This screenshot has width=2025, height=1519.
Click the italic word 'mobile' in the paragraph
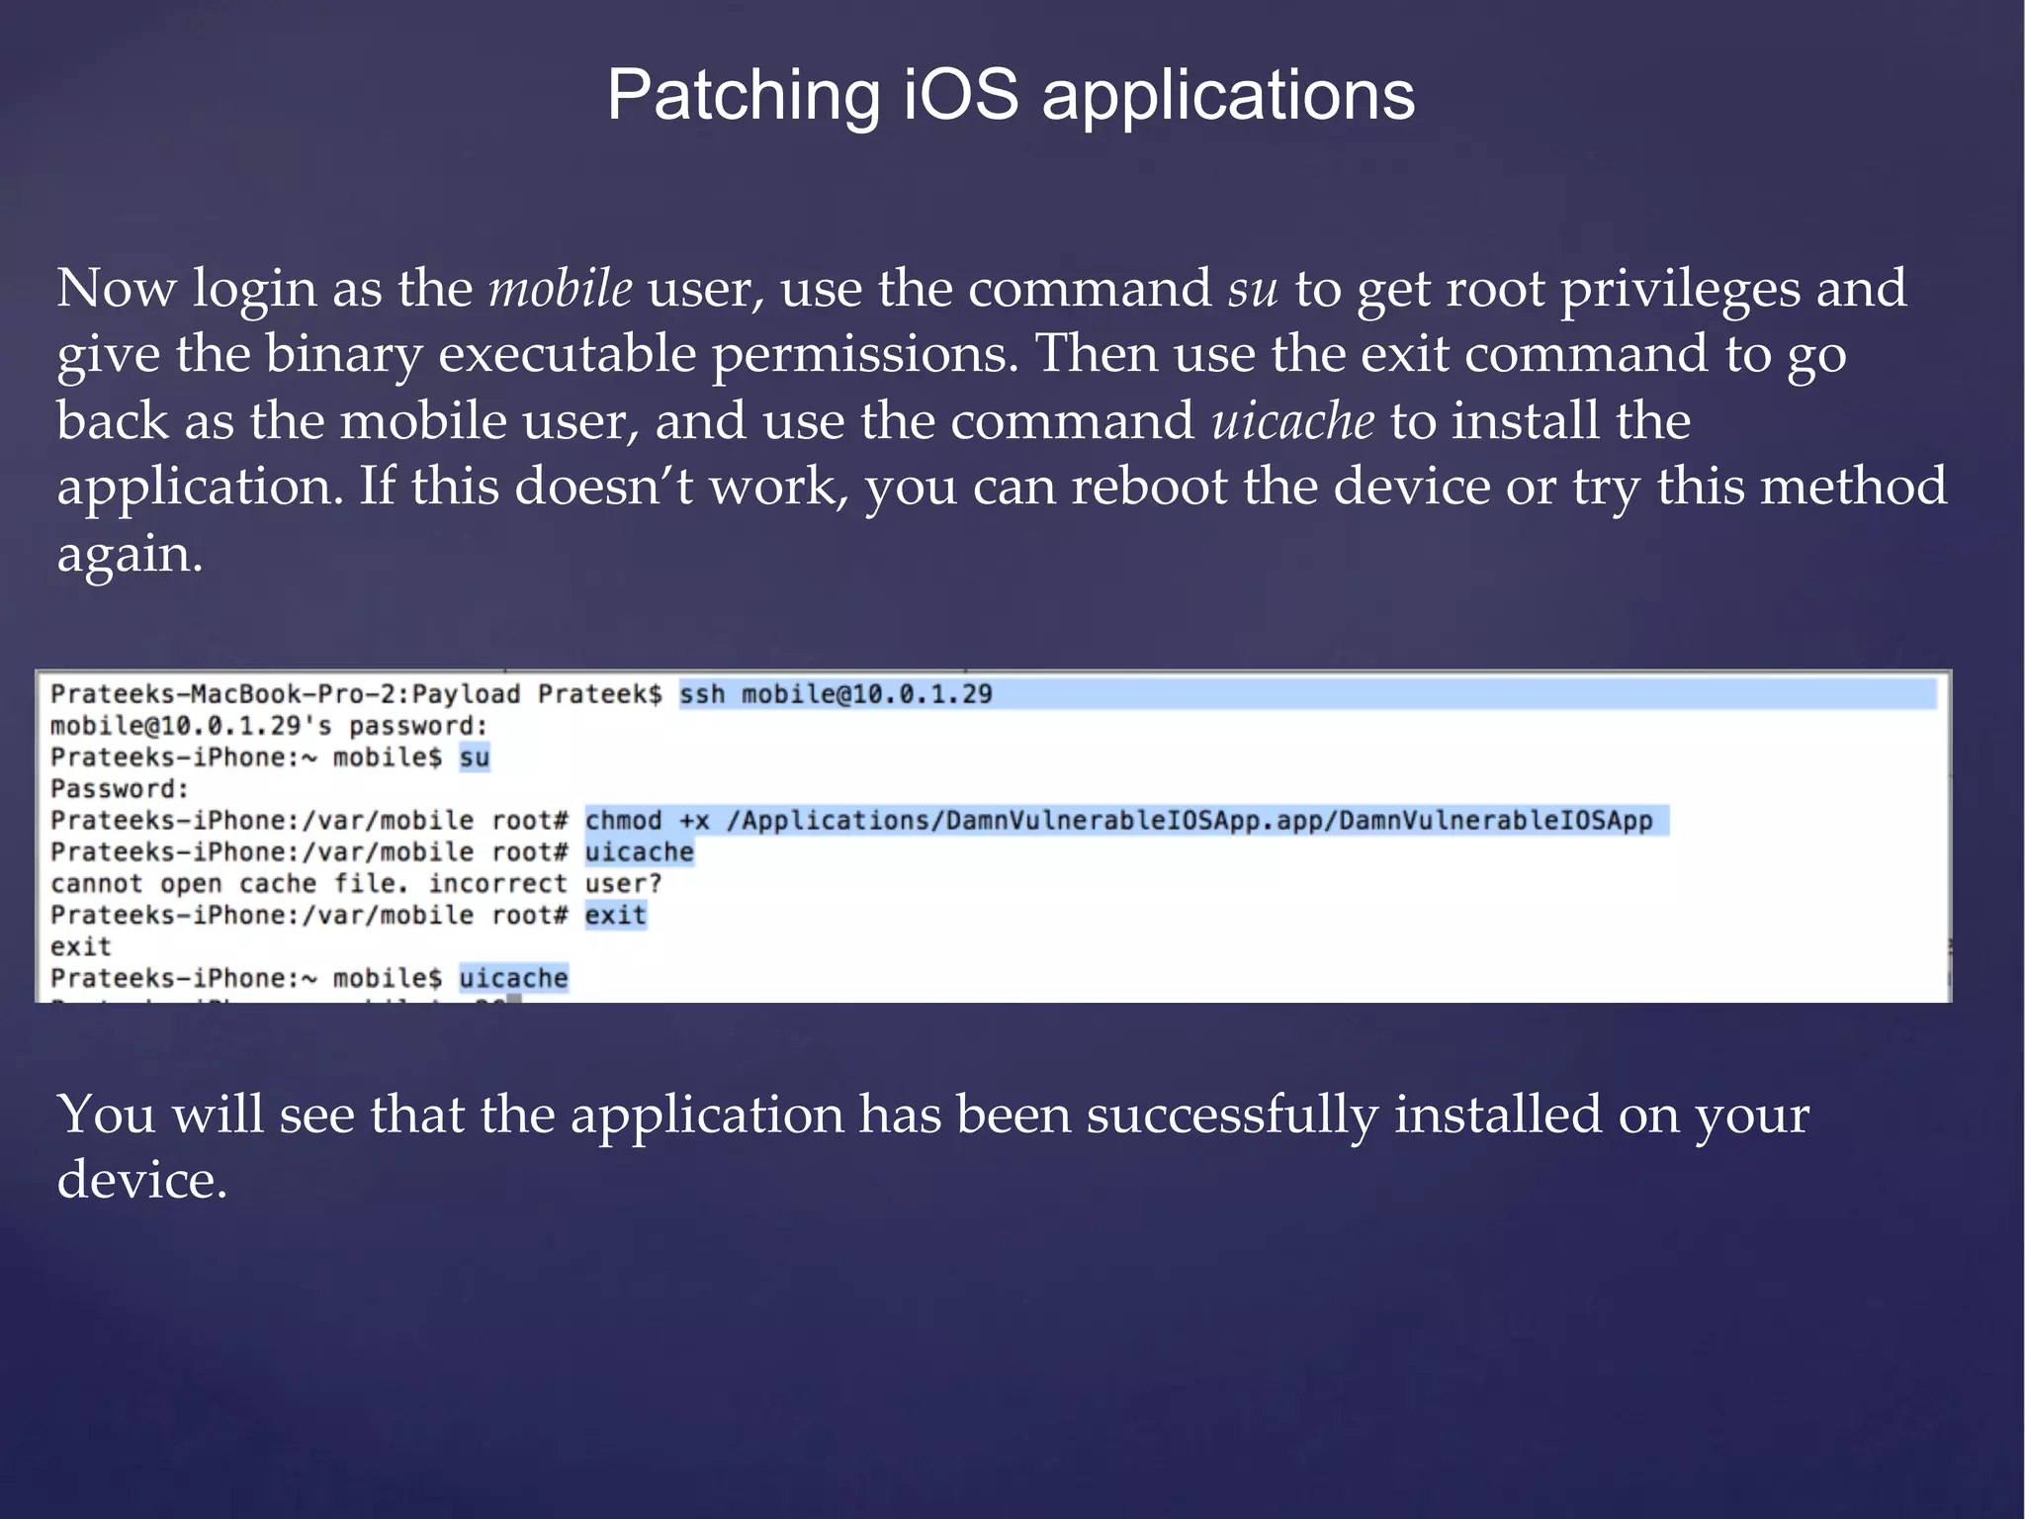[x=561, y=288]
